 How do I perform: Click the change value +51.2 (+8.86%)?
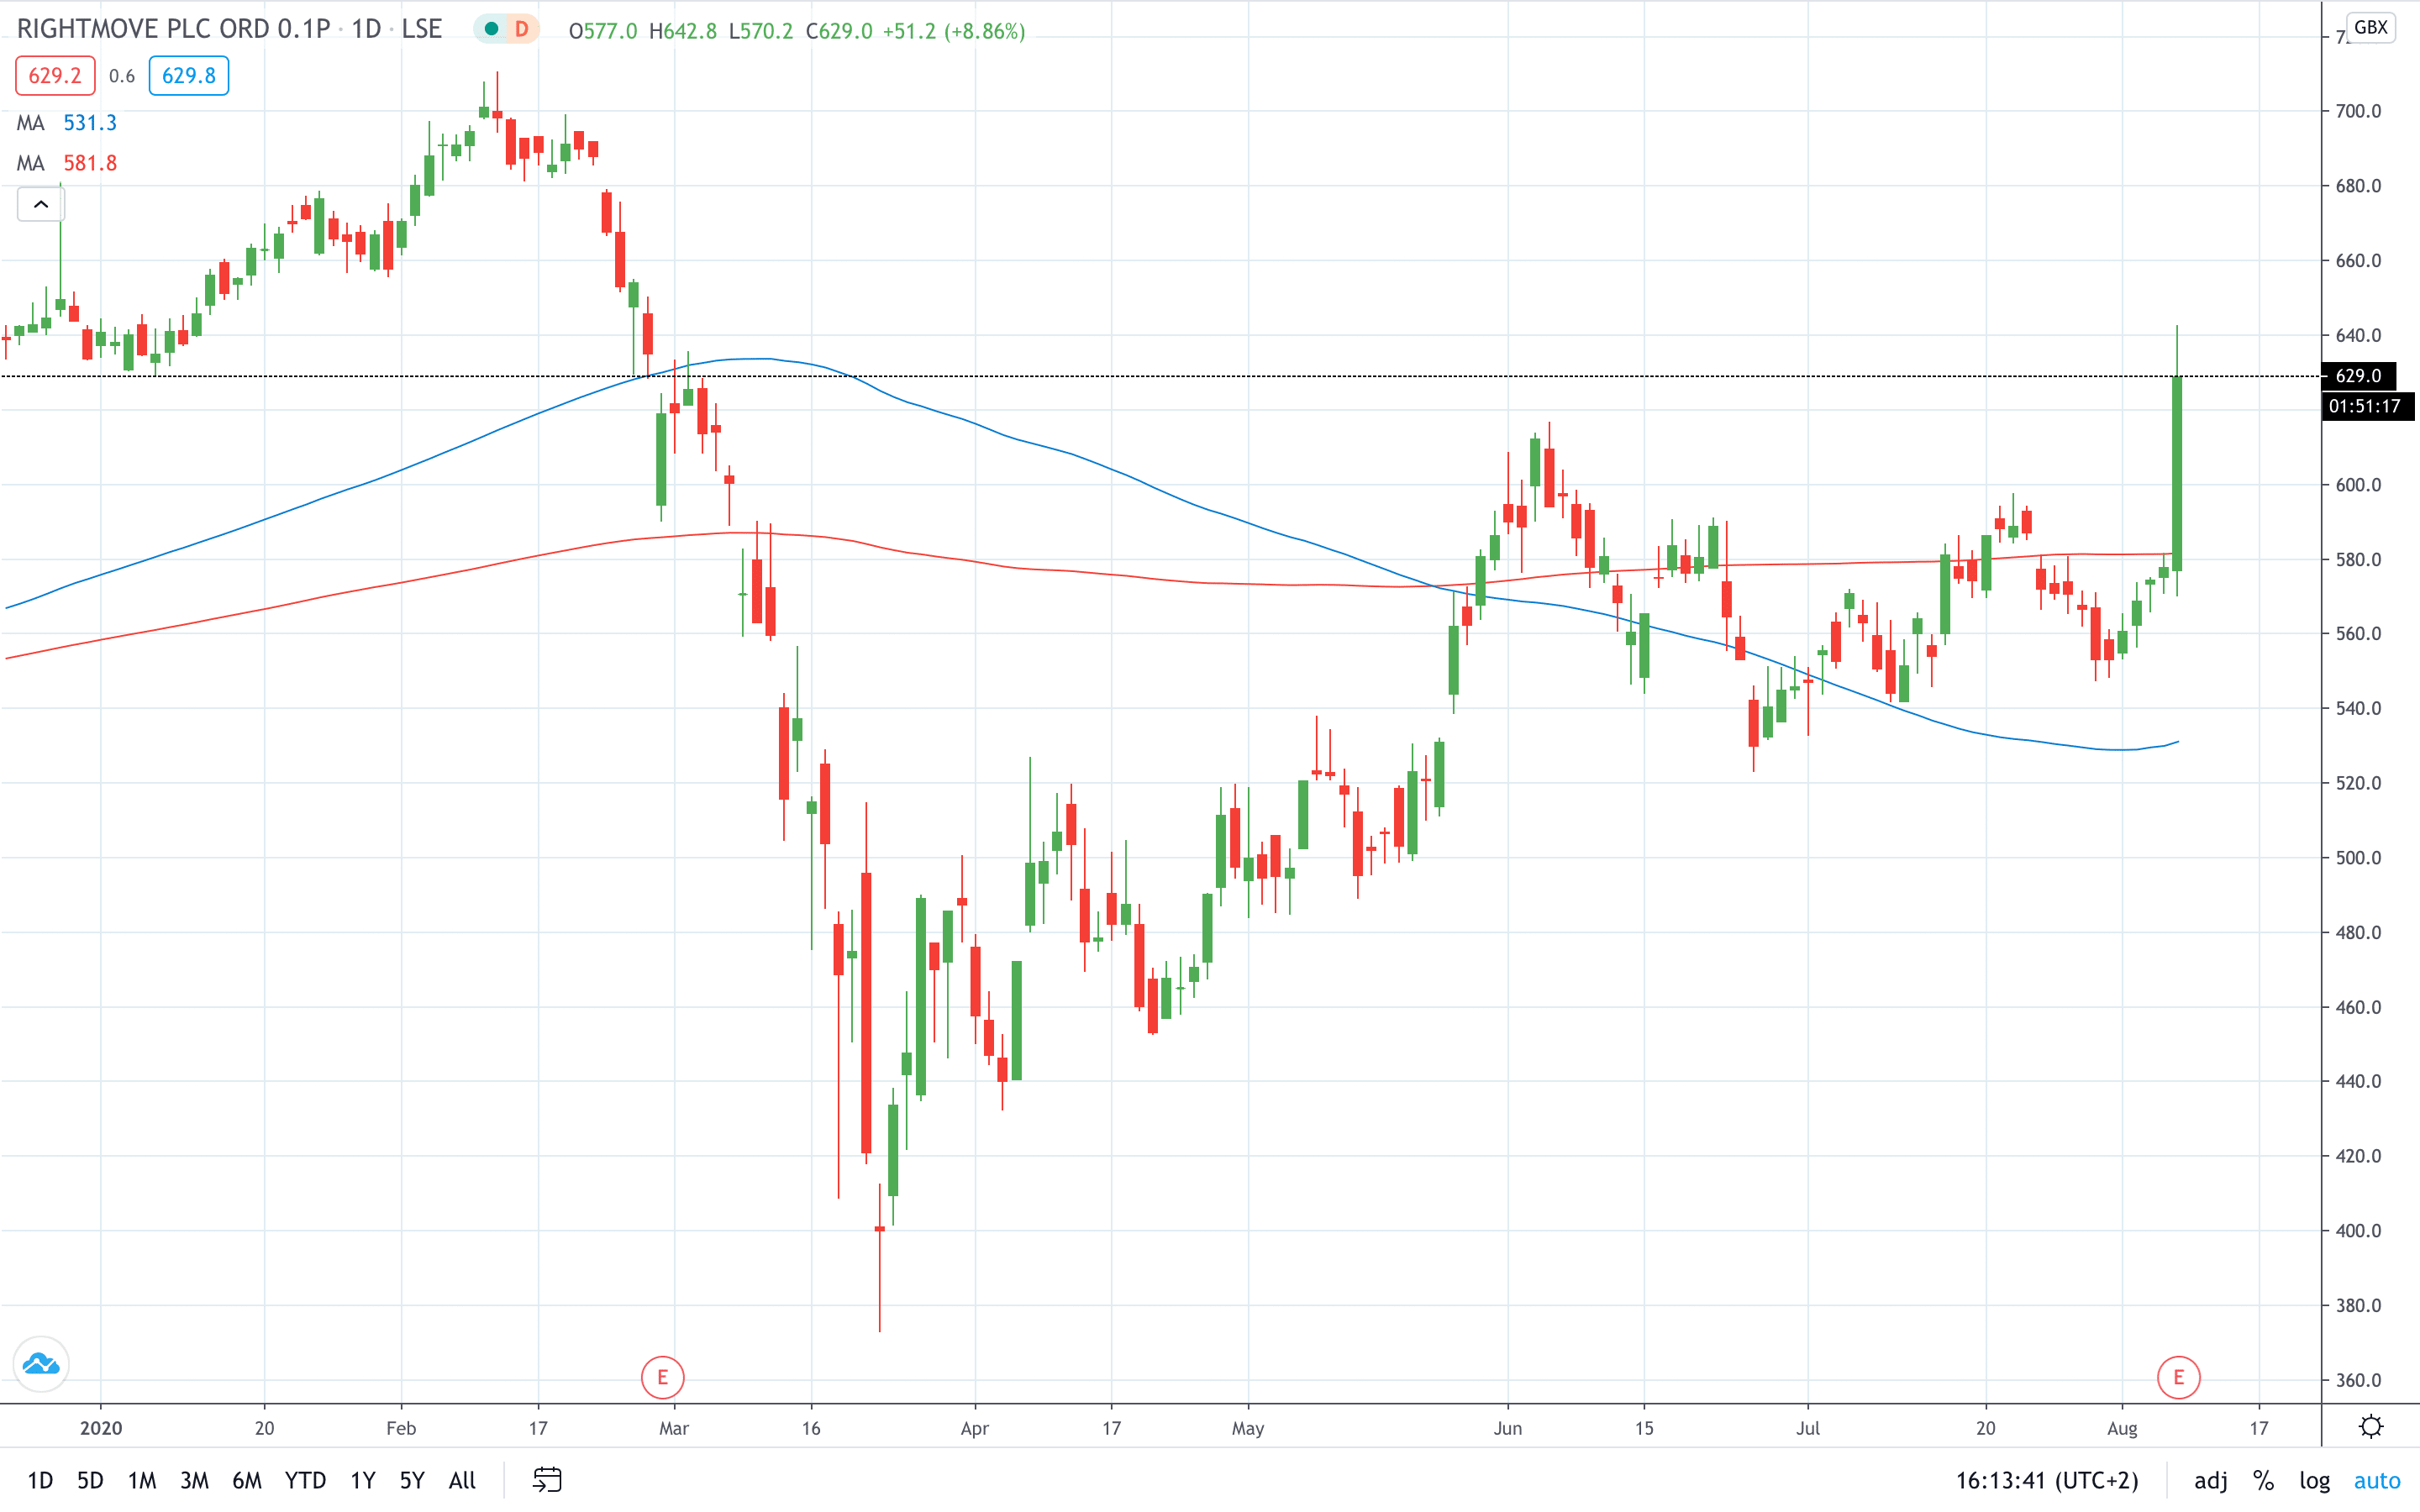(953, 31)
